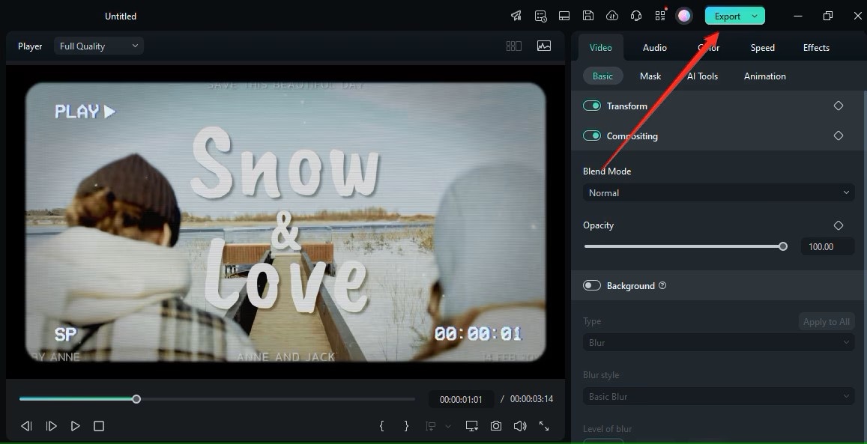Screen dimensions: 867x444
Task: Click the Blend Mode label
Action: click(607, 171)
